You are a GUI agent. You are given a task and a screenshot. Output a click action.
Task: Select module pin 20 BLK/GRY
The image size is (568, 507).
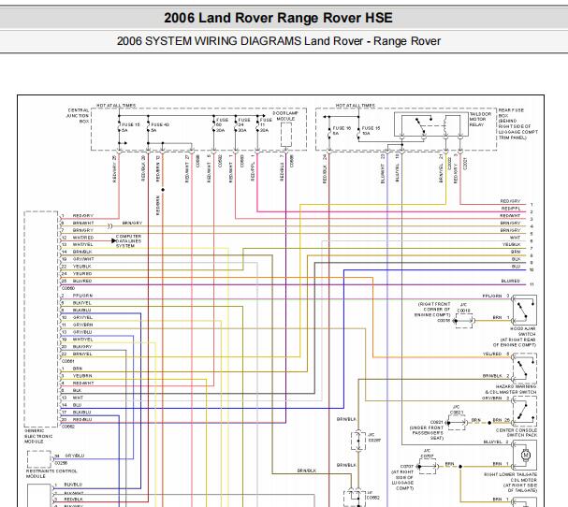77,346
